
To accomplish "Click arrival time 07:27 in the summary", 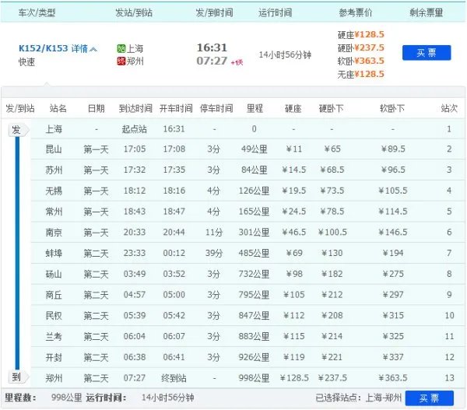I will 212,61.
